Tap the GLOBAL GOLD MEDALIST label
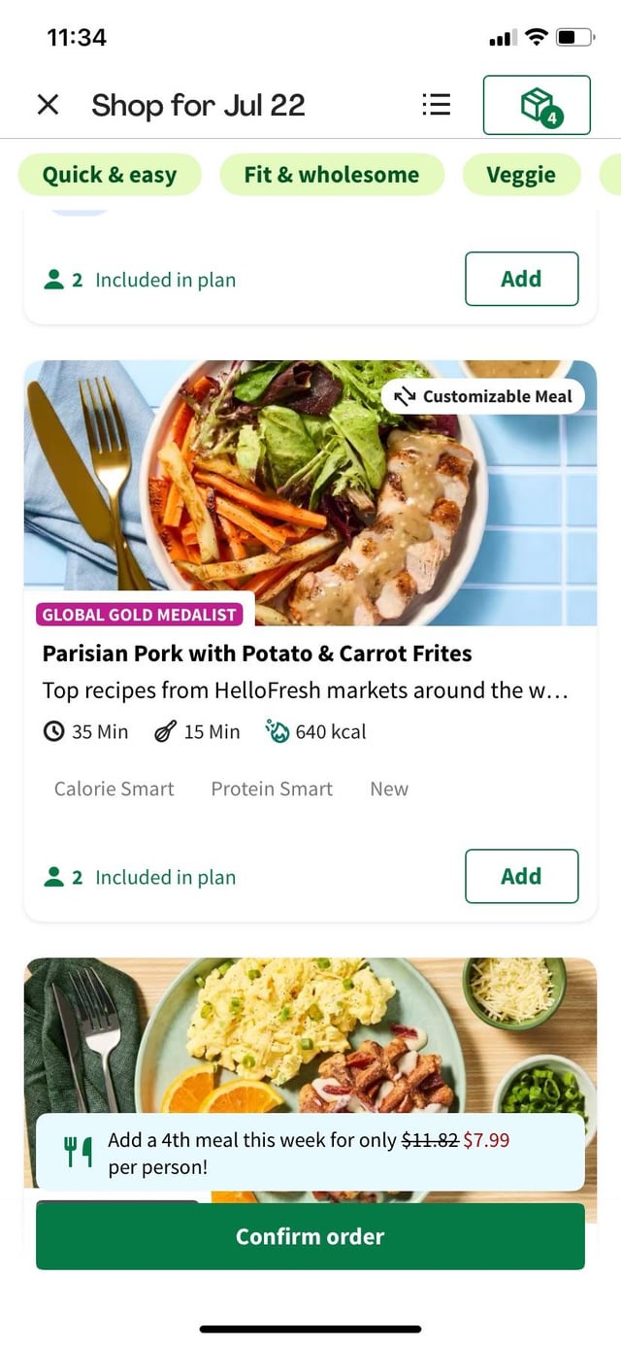The image size is (621, 1345). pyautogui.click(x=140, y=615)
